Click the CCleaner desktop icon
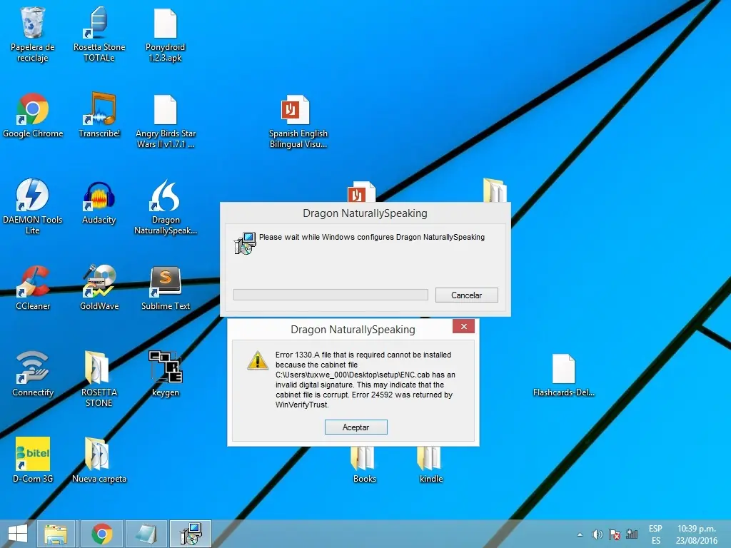 pyautogui.click(x=33, y=287)
